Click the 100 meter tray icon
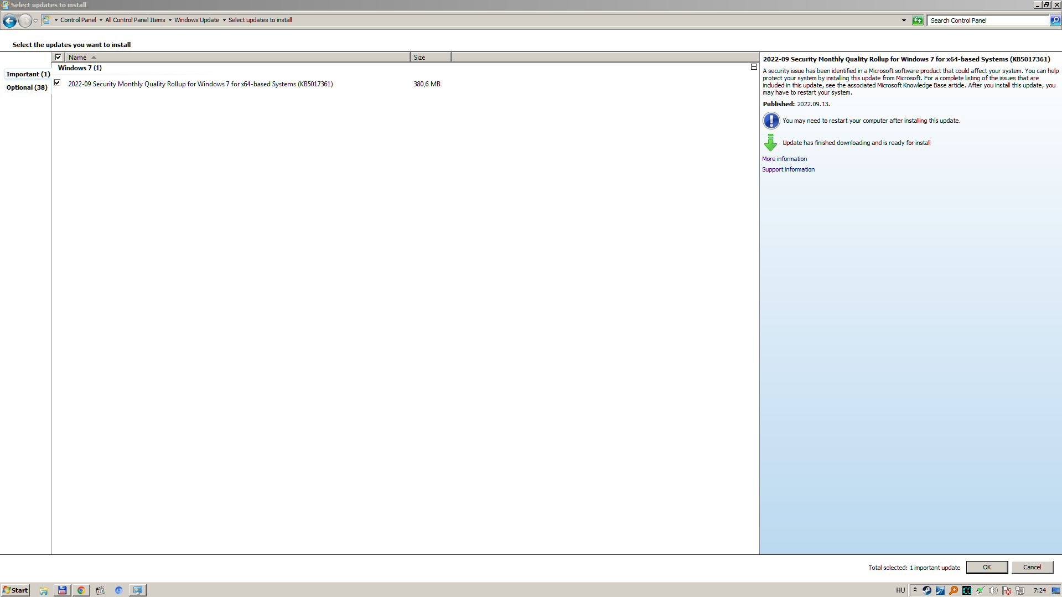The height and width of the screenshot is (597, 1062). pos(967,590)
